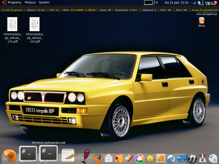Open the envelope mail client icon

[x=109, y=158]
